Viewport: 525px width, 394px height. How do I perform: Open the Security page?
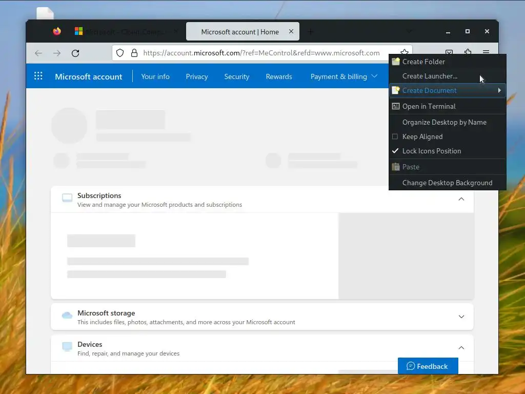pos(237,76)
